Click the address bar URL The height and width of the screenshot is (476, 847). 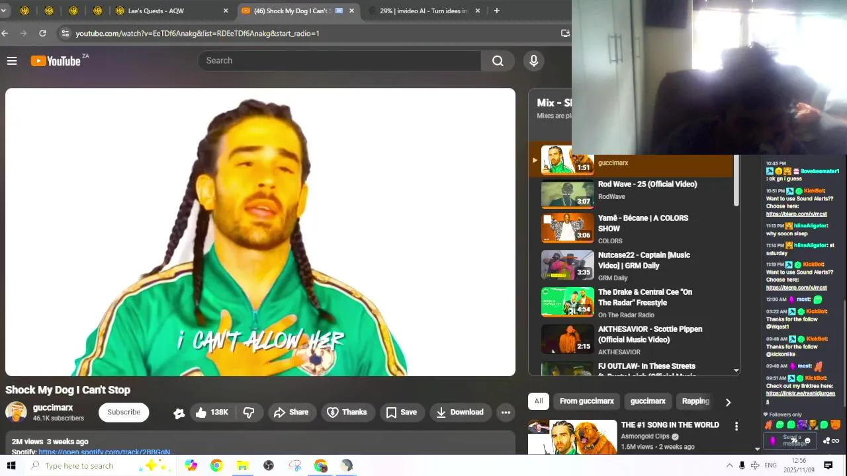click(197, 33)
